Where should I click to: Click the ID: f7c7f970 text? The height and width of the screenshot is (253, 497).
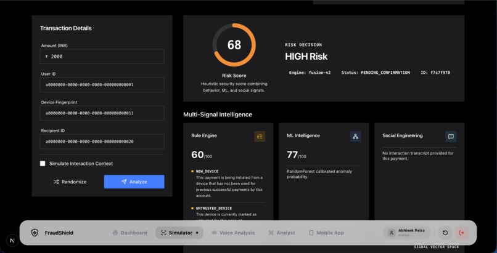point(435,73)
